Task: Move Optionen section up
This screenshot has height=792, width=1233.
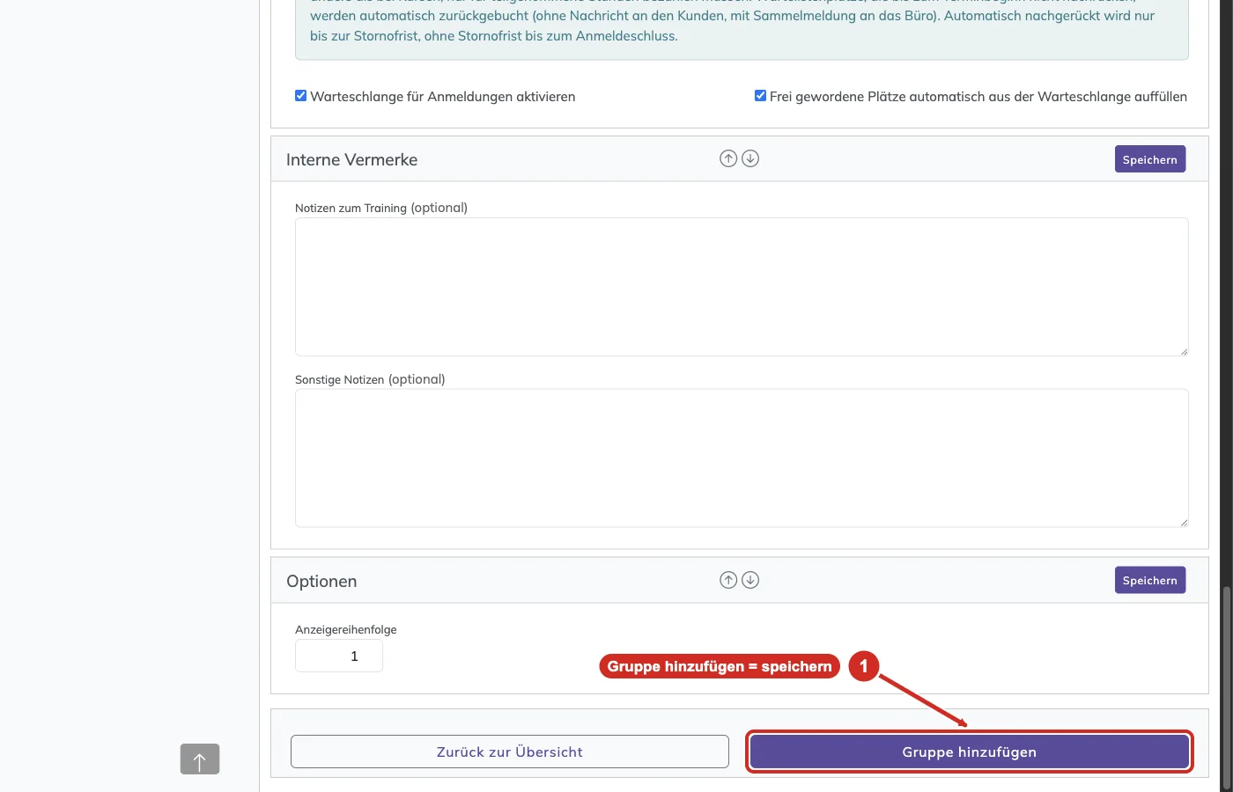Action: click(x=728, y=580)
